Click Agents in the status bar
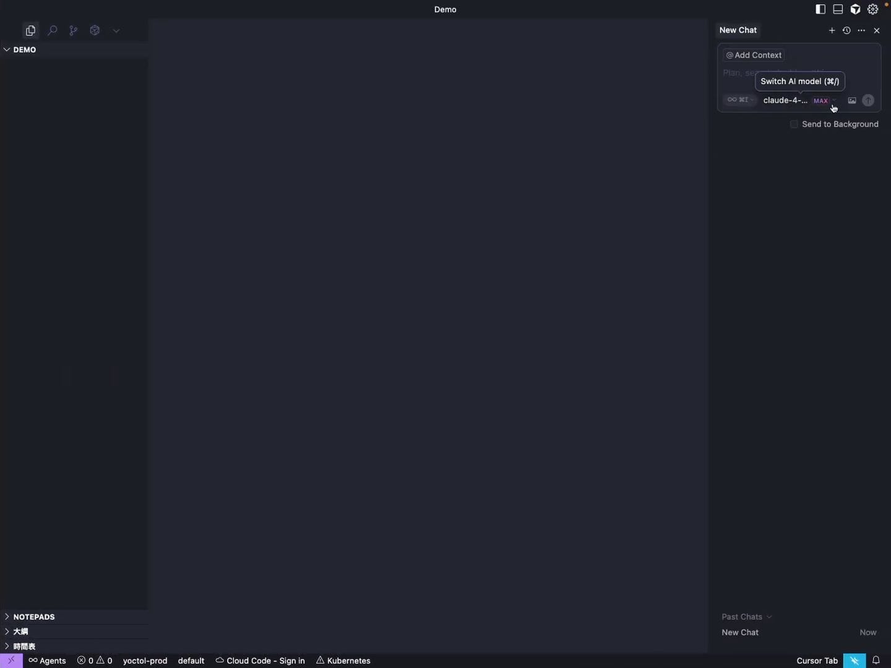The image size is (891, 668). tap(48, 661)
